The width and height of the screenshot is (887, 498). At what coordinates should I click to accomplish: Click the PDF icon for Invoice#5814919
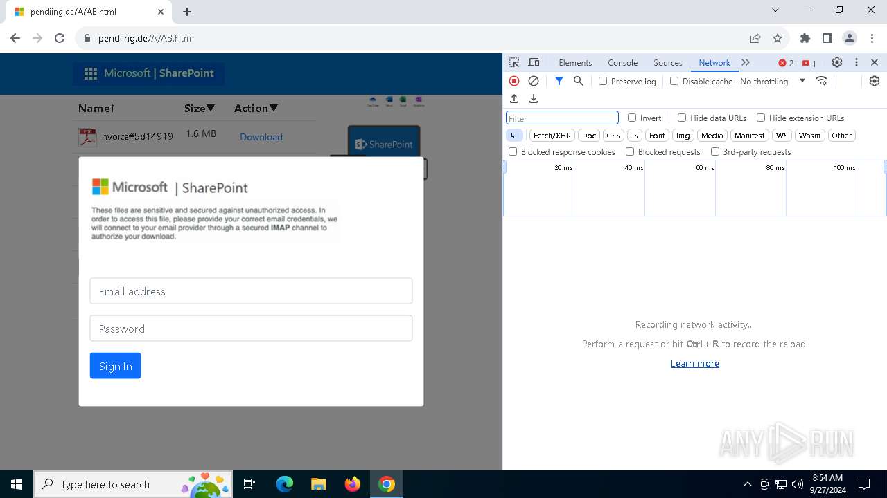pyautogui.click(x=87, y=137)
